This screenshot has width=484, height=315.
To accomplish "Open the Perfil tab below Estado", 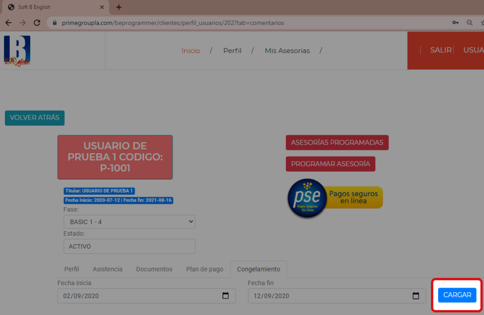I will 71,269.
